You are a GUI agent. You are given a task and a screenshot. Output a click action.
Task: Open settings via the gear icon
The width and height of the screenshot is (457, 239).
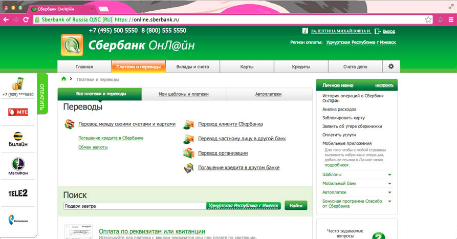tap(391, 67)
